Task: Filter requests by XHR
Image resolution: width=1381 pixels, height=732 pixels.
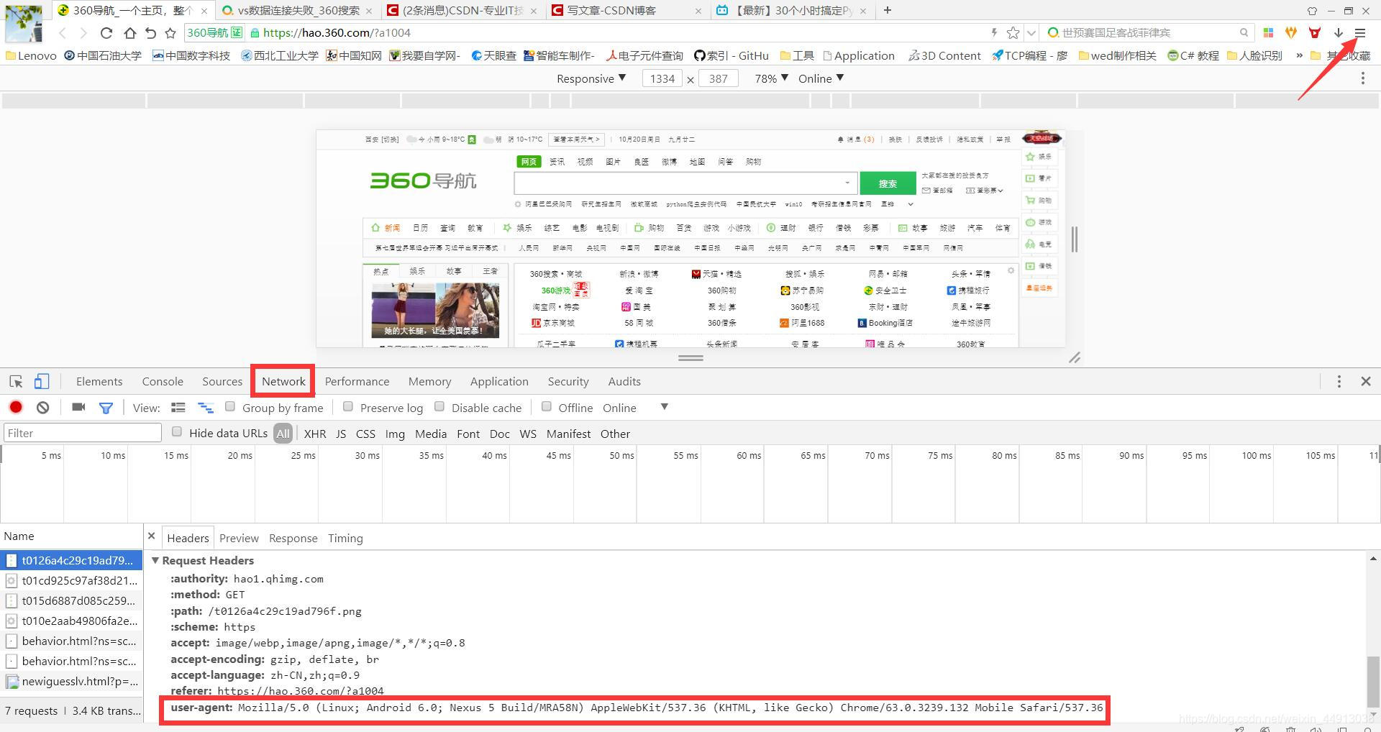Action: tap(315, 434)
